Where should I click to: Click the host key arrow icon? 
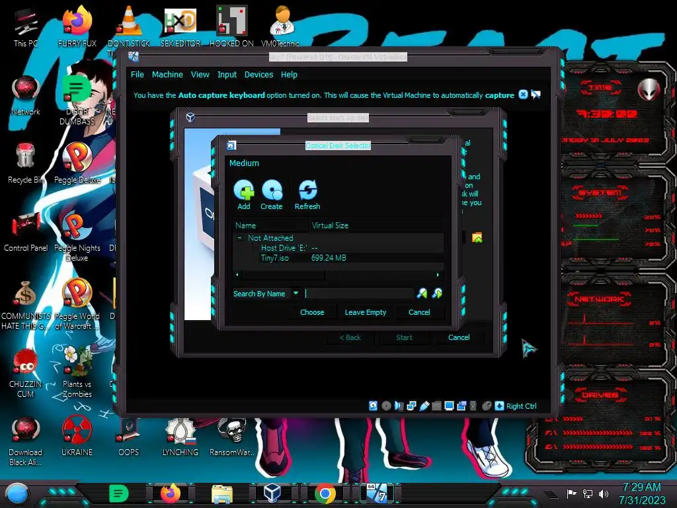pyautogui.click(x=499, y=405)
